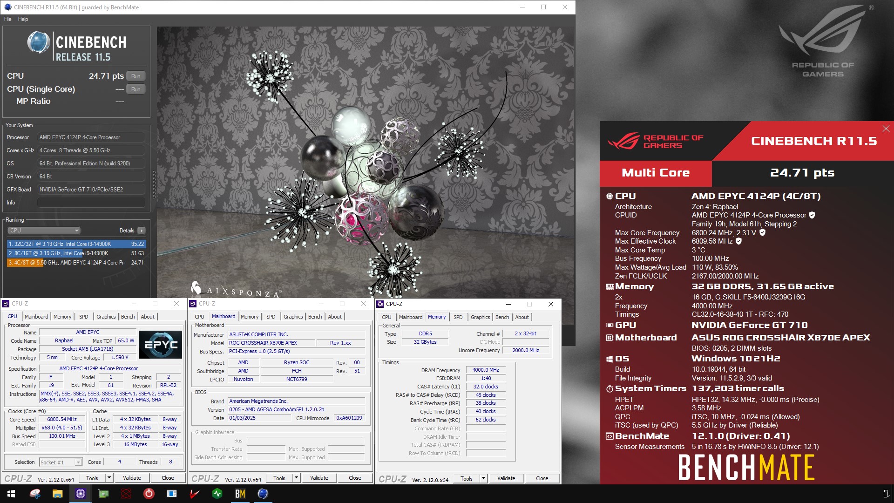Click the CPU chip icon in BenchMate panel
Viewport: 894px width, 503px height.
(x=610, y=196)
